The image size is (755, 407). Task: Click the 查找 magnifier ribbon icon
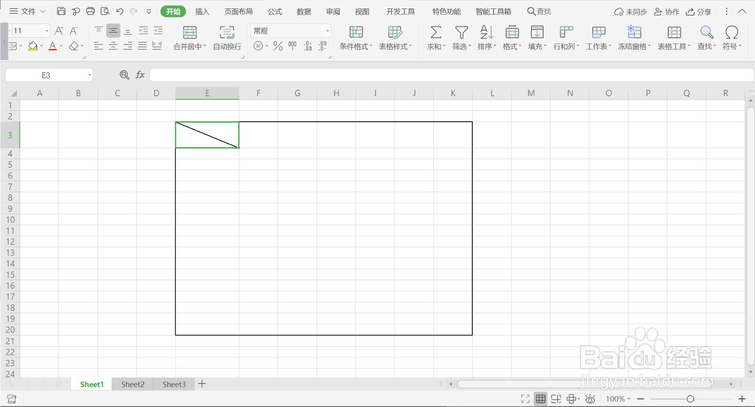pos(707,33)
